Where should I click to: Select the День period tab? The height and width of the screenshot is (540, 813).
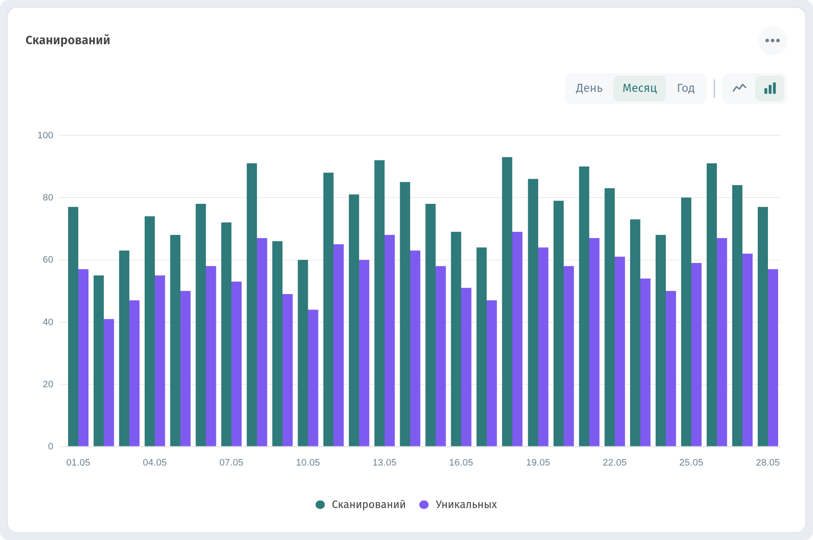(589, 88)
